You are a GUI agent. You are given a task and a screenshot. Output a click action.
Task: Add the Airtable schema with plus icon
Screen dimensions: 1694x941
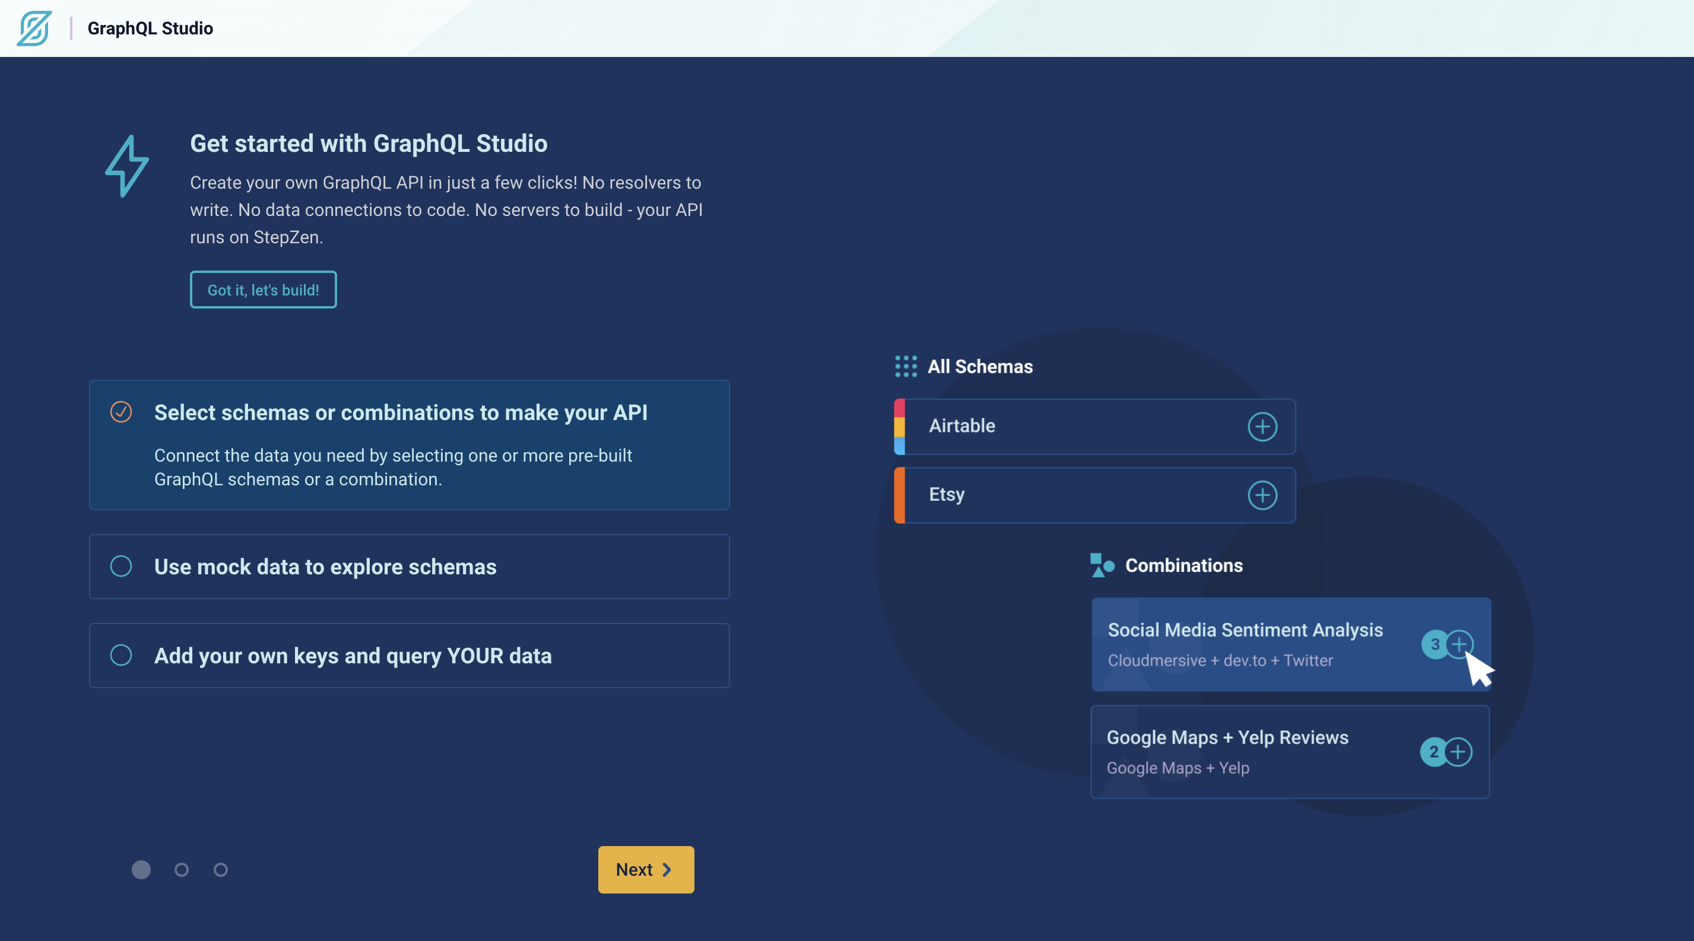click(1262, 427)
